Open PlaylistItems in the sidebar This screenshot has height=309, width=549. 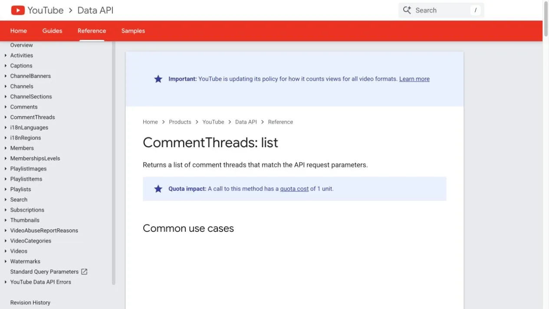[x=26, y=179]
